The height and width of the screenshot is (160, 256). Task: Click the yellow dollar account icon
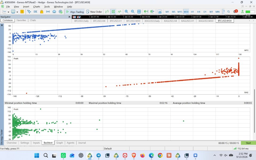click(x=22, y=11)
